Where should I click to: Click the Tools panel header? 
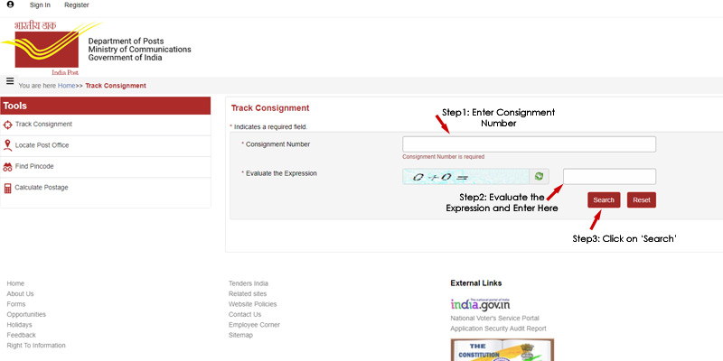(106, 106)
